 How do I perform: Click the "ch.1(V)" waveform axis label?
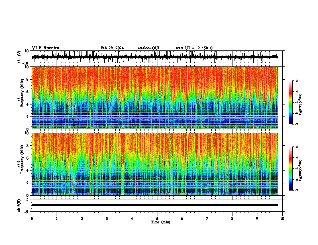point(19,57)
